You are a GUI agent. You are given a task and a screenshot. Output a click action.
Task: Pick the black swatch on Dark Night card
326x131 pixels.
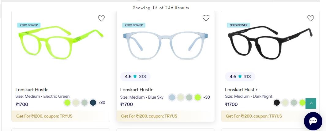277,103
